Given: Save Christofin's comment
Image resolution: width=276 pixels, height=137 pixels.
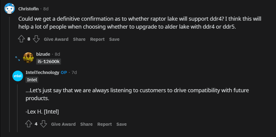Looking at the screenshot, I should click(114, 39).
